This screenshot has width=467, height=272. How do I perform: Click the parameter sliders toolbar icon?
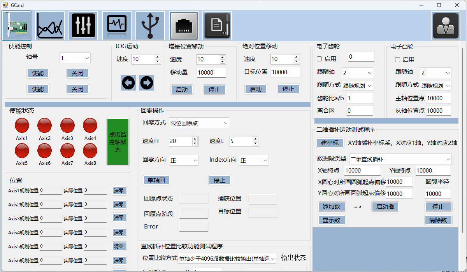tap(83, 25)
